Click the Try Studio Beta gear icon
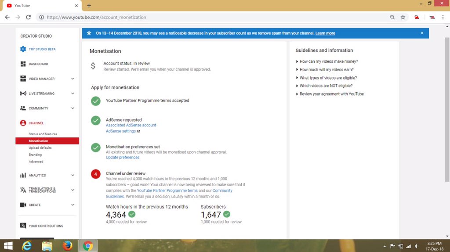Screen dimensions: 450x252 click(23, 49)
